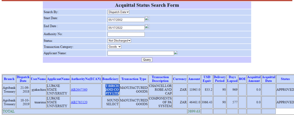Screen dimensions: 294x127
Task: Click the Status column header
Action: pyautogui.click(x=285, y=79)
